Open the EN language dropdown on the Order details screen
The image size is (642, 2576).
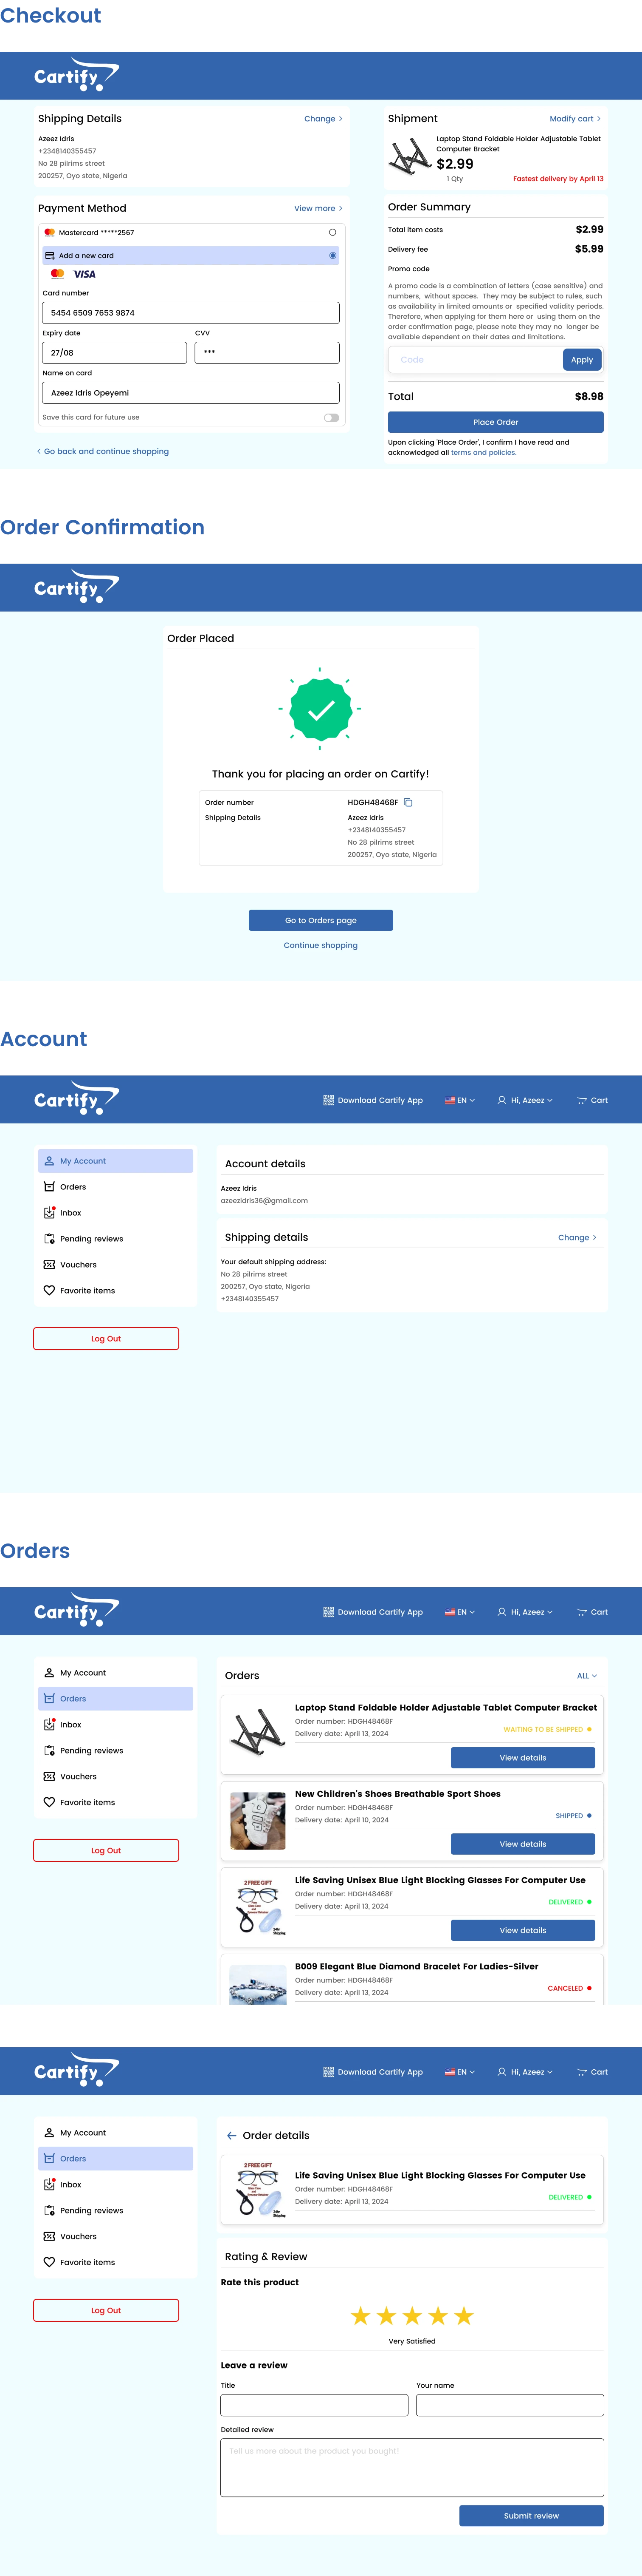point(460,2072)
